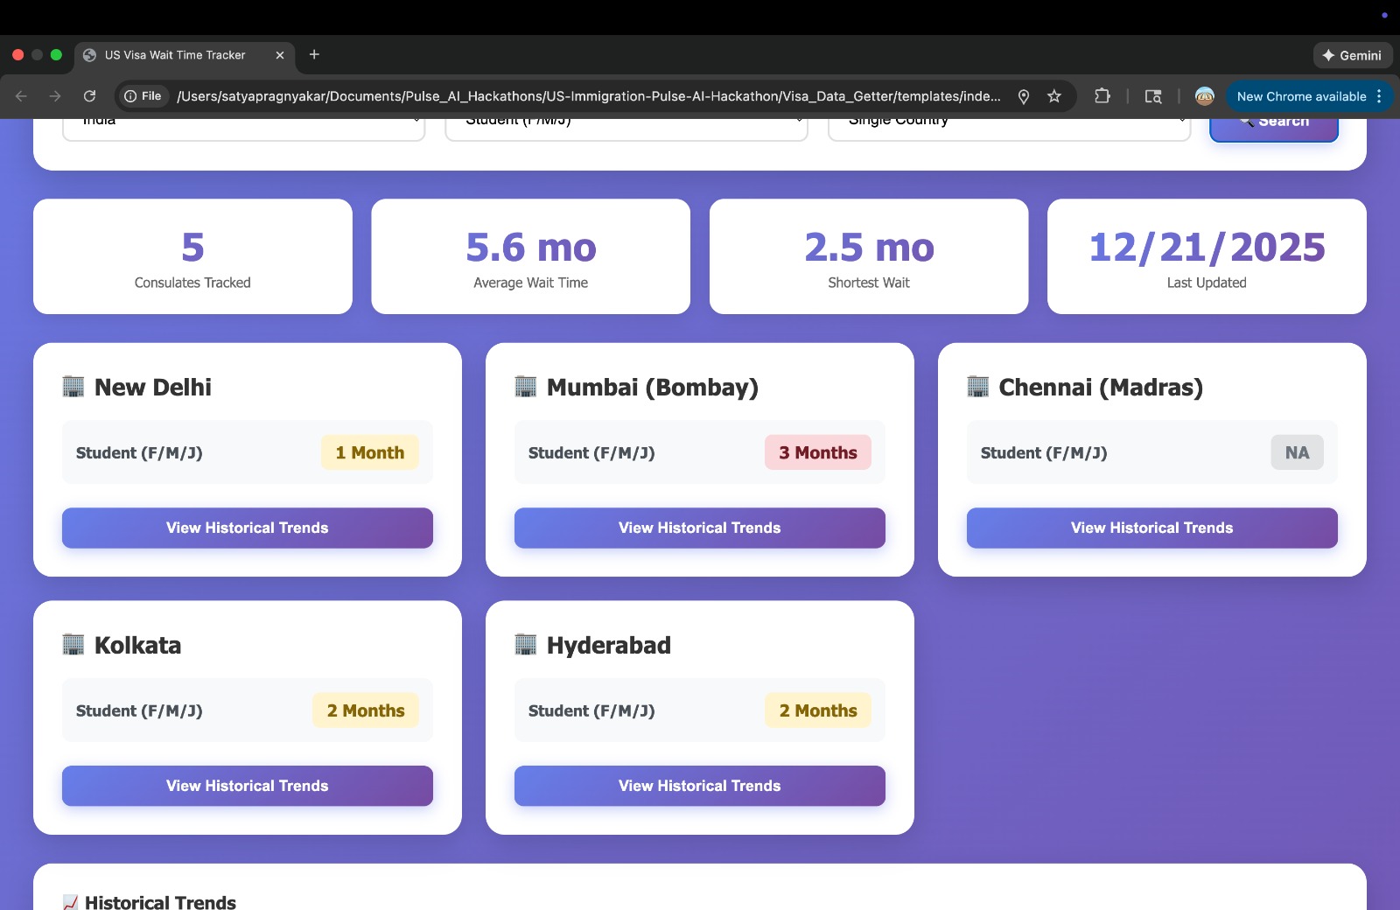1400x910 pixels.
Task: Click the 2.5 mo Shortest Wait value
Action: [869, 248]
